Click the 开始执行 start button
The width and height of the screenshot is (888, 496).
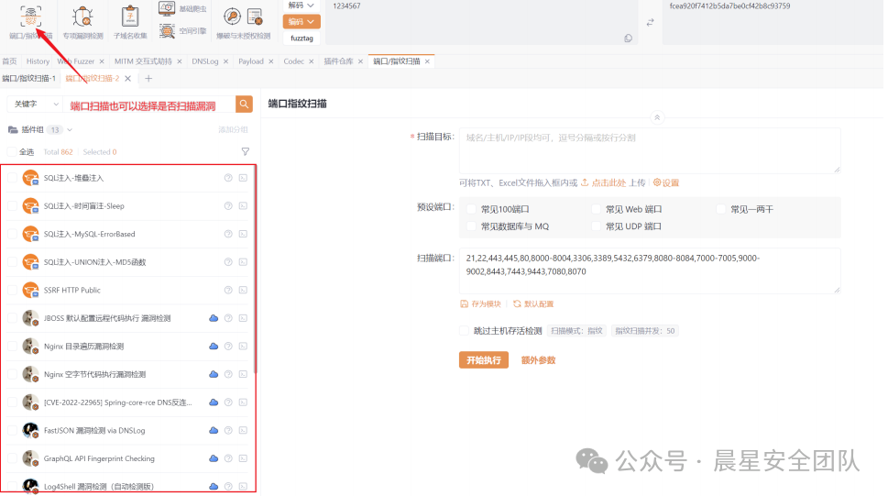point(483,360)
